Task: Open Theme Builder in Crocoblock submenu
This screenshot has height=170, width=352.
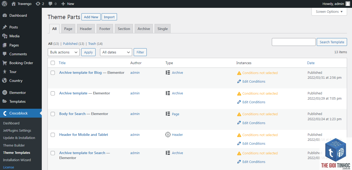Action: pyautogui.click(x=14, y=145)
